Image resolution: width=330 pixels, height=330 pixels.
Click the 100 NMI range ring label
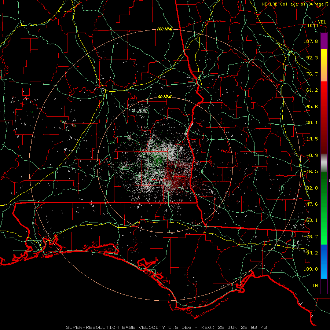pyautogui.click(x=165, y=29)
